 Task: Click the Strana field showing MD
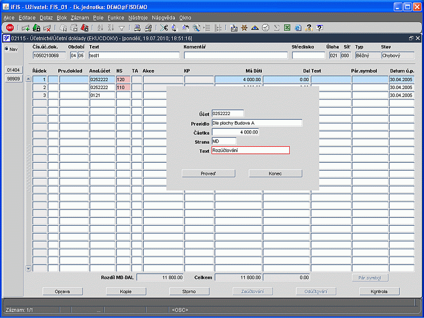click(224, 142)
